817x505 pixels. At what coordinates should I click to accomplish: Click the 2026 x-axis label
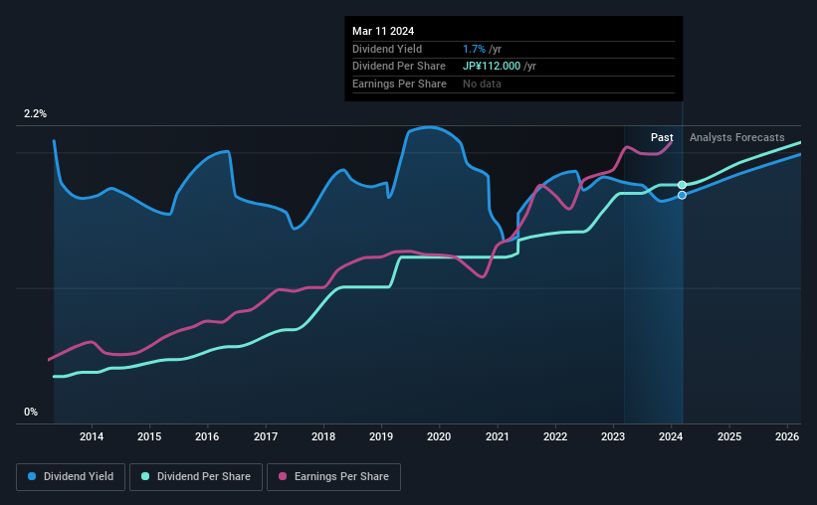[787, 436]
